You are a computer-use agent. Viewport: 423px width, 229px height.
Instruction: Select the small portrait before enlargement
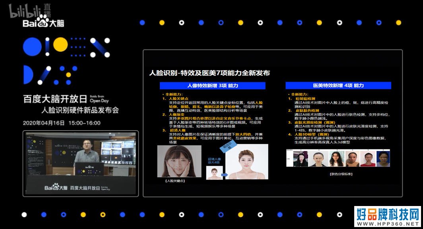coord(214,173)
